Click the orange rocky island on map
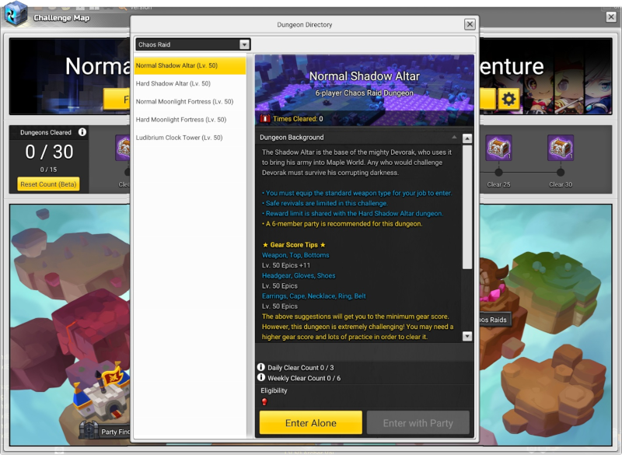This screenshot has height=455, width=622. pyautogui.click(x=554, y=391)
